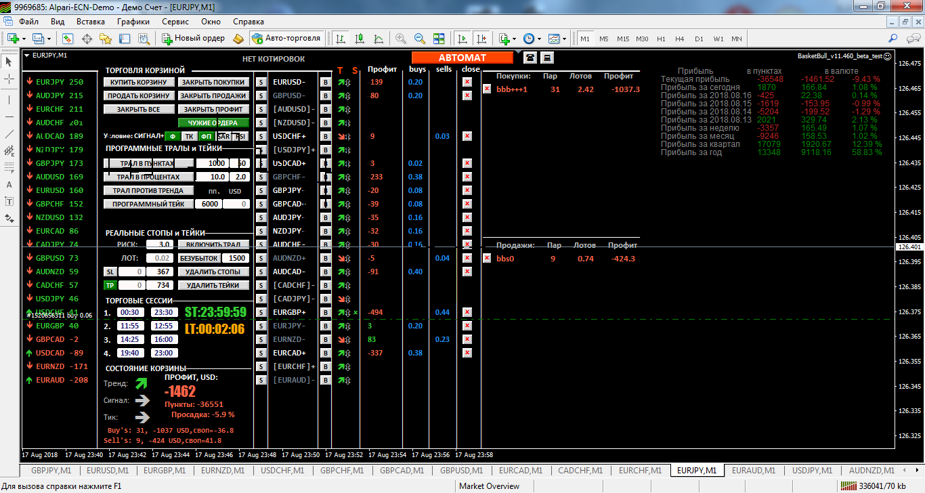The width and height of the screenshot is (925, 493).
Task: Click the Zoom In magnifier icon
Action: pyautogui.click(x=401, y=39)
